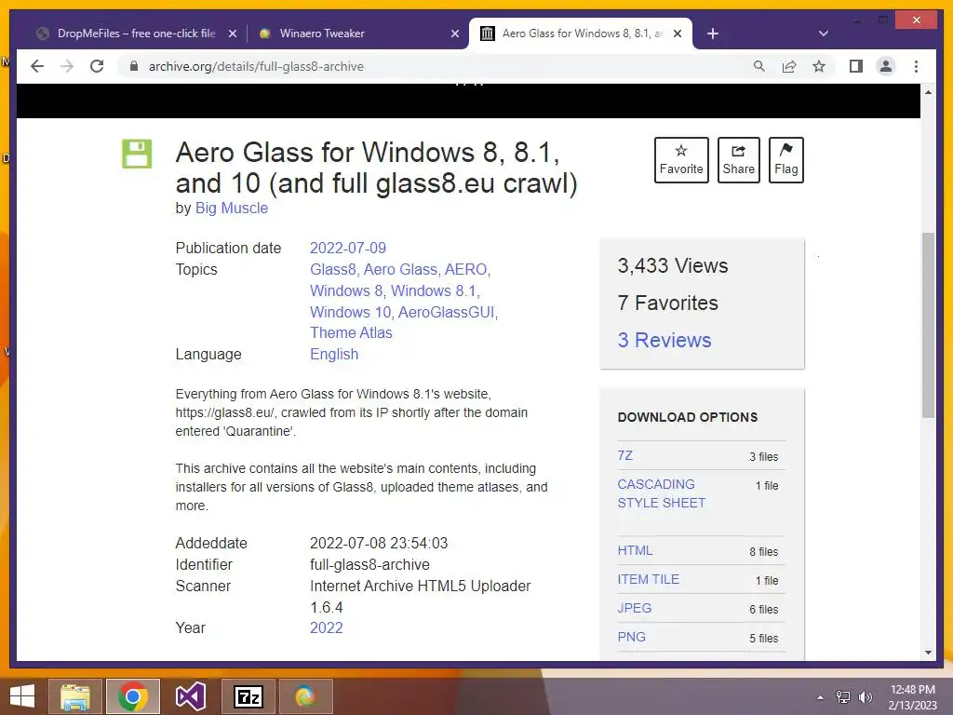Image resolution: width=953 pixels, height=715 pixels.
Task: Reload the archive.org page
Action: point(97,66)
